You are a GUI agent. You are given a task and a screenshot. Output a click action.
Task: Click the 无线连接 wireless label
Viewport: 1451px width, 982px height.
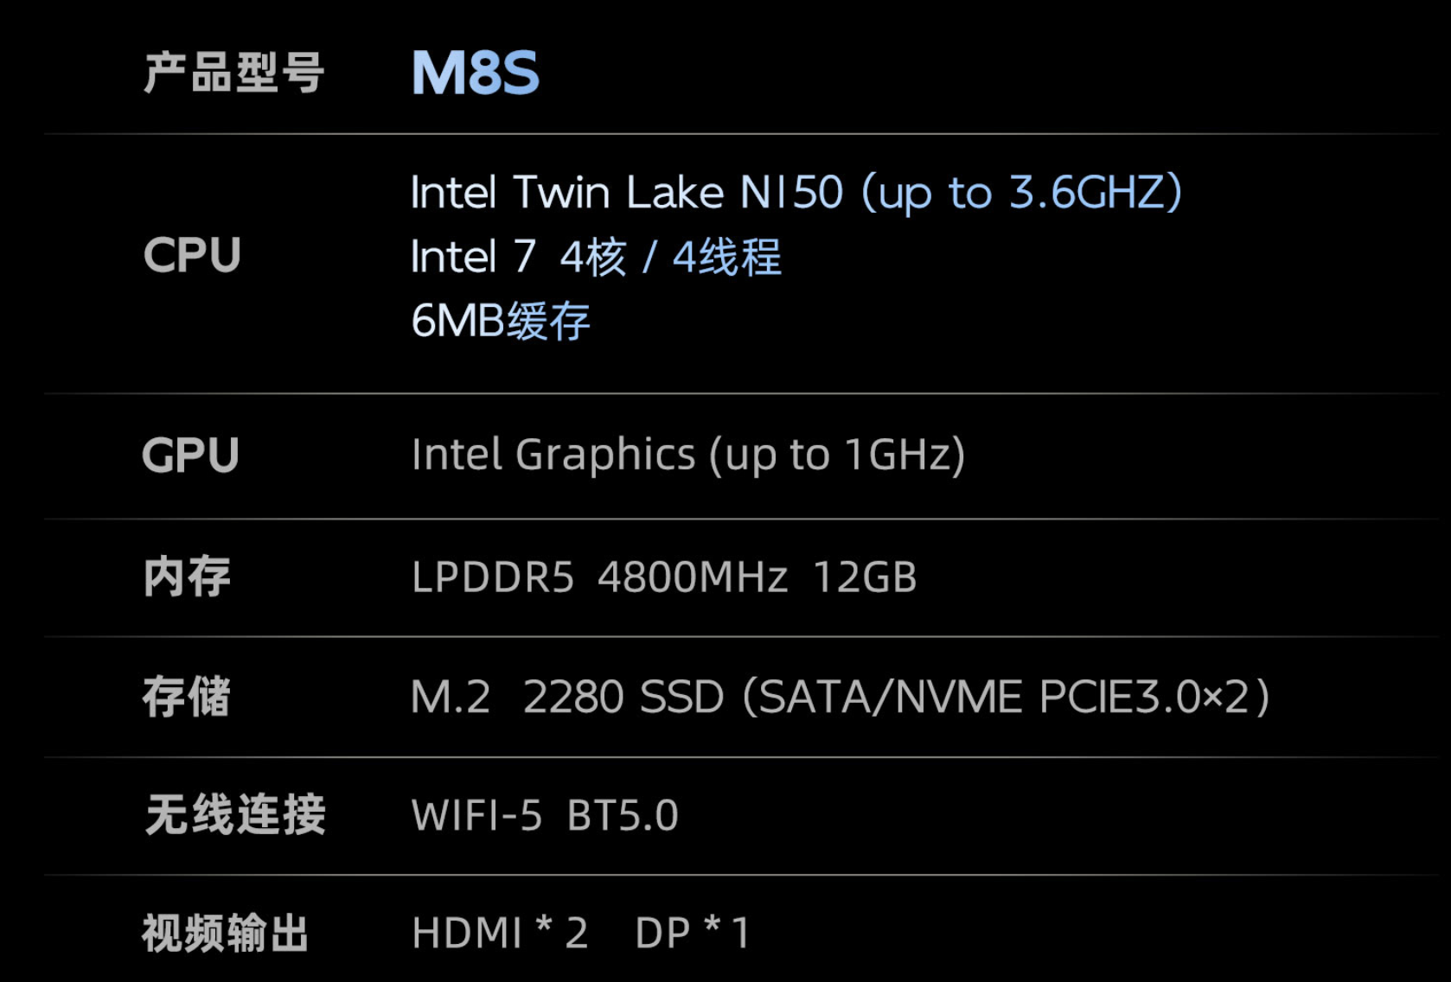235,814
